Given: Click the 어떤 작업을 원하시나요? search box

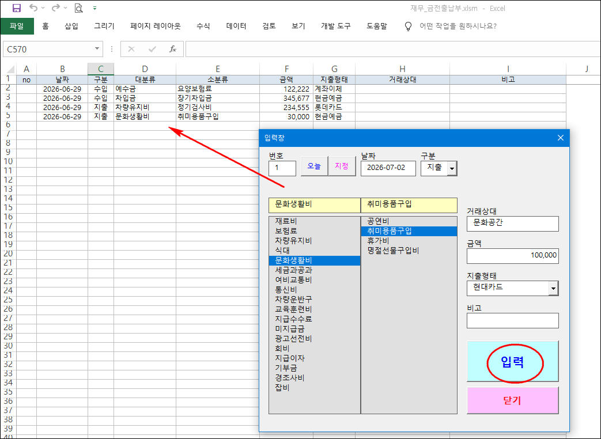Looking at the screenshot, I should [458, 26].
